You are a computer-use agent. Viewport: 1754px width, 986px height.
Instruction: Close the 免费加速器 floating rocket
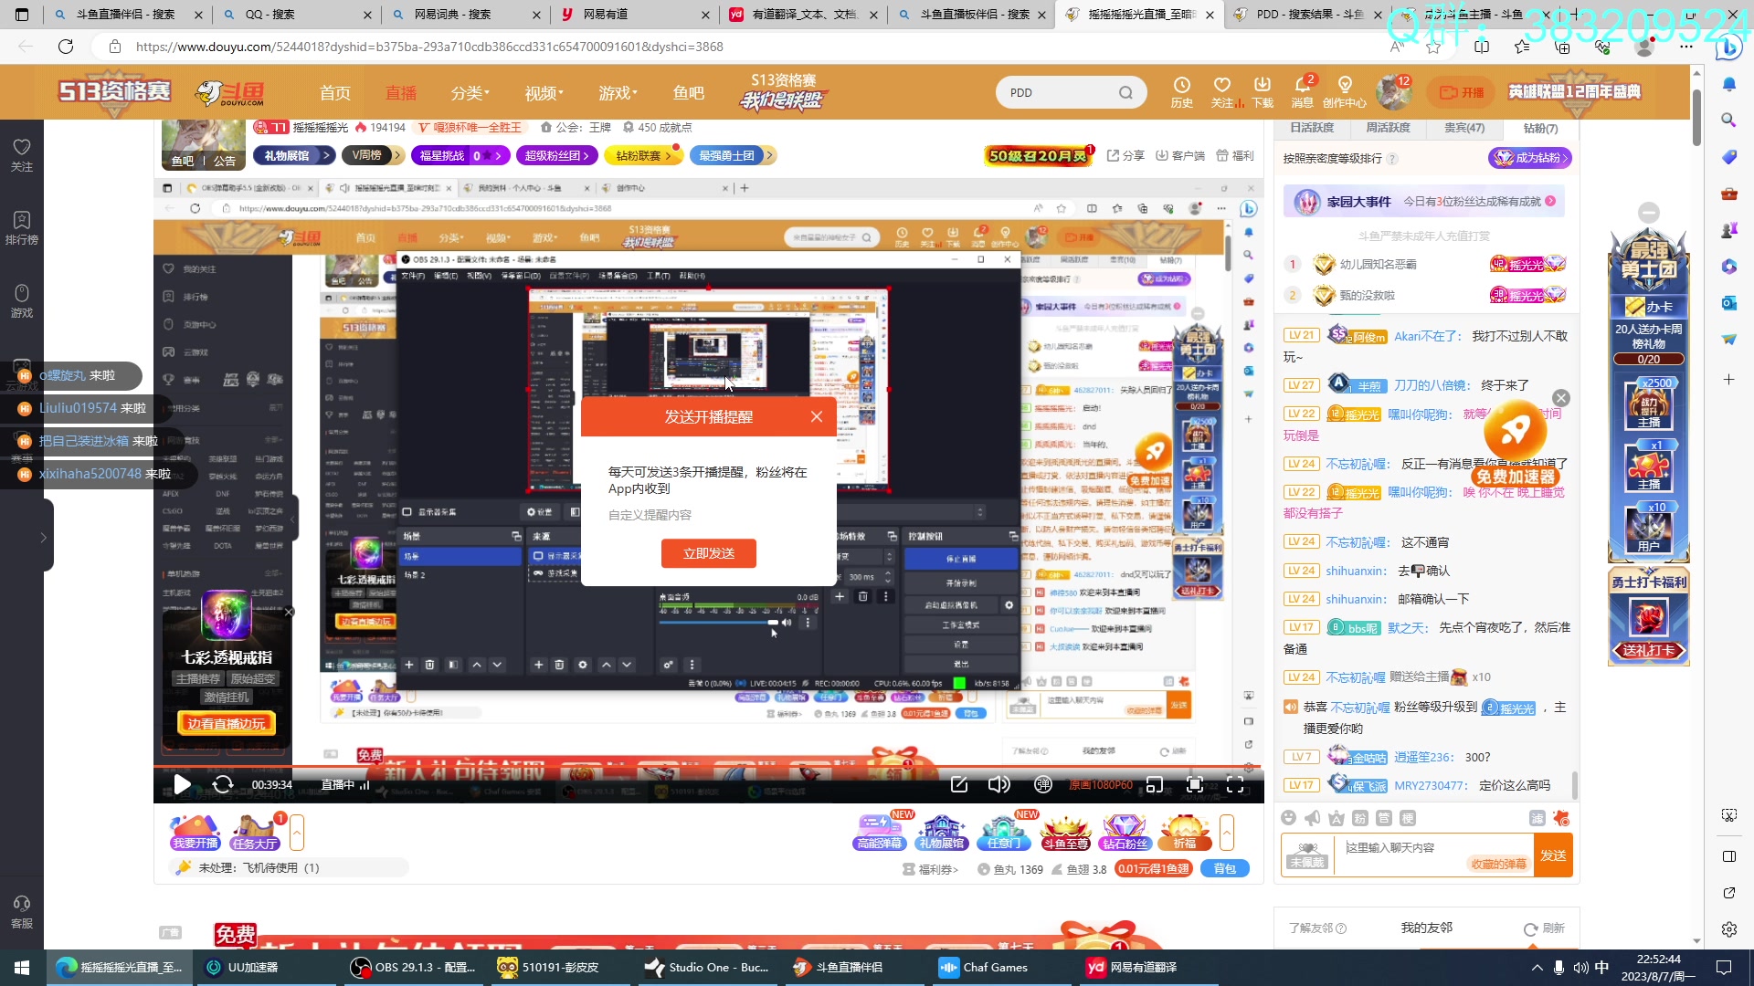(x=1561, y=398)
